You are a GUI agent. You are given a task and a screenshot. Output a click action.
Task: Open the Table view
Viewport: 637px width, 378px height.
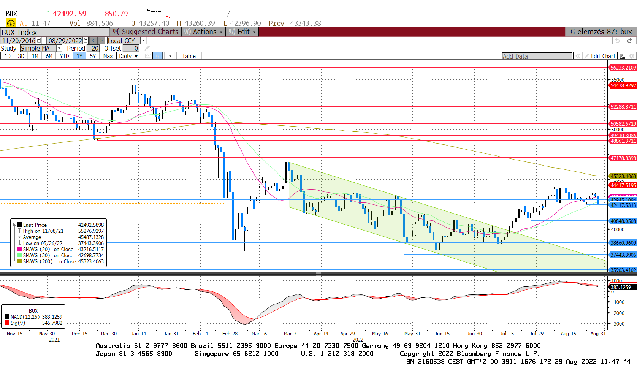coord(189,56)
